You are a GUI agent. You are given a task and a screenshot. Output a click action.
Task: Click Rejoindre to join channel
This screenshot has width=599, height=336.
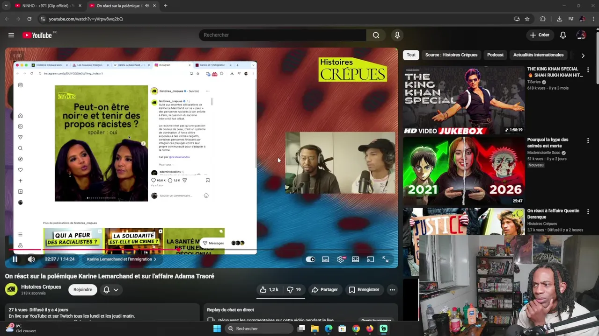click(82, 290)
